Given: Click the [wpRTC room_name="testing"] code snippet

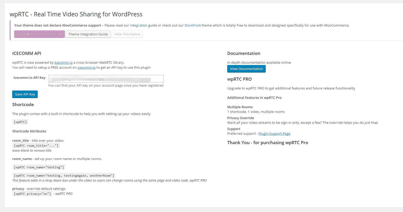Looking at the screenshot, I should click(x=39, y=167).
